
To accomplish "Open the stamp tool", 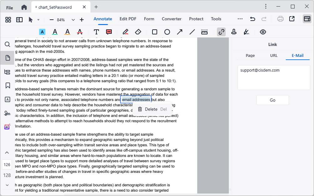I will tap(234, 32).
